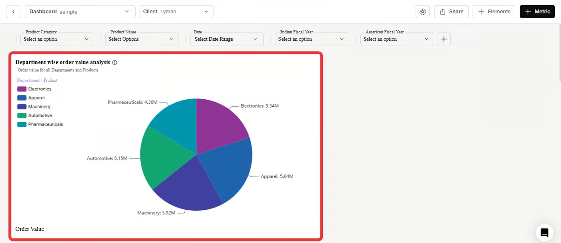The image size is (561, 243).
Task: Click the Machinery: 5.92M data label
Action: [156, 213]
